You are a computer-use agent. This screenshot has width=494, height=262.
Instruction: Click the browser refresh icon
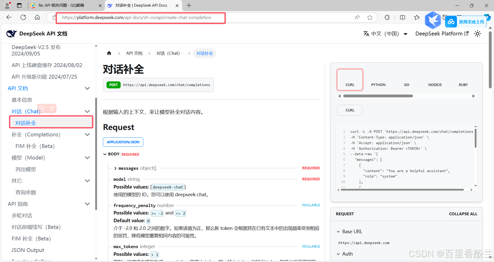point(23,17)
